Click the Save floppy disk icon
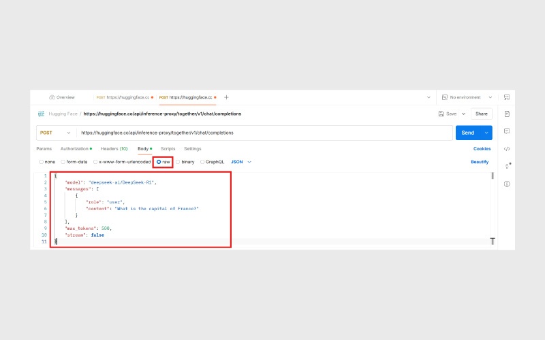Image resolution: width=545 pixels, height=340 pixels. [x=442, y=114]
